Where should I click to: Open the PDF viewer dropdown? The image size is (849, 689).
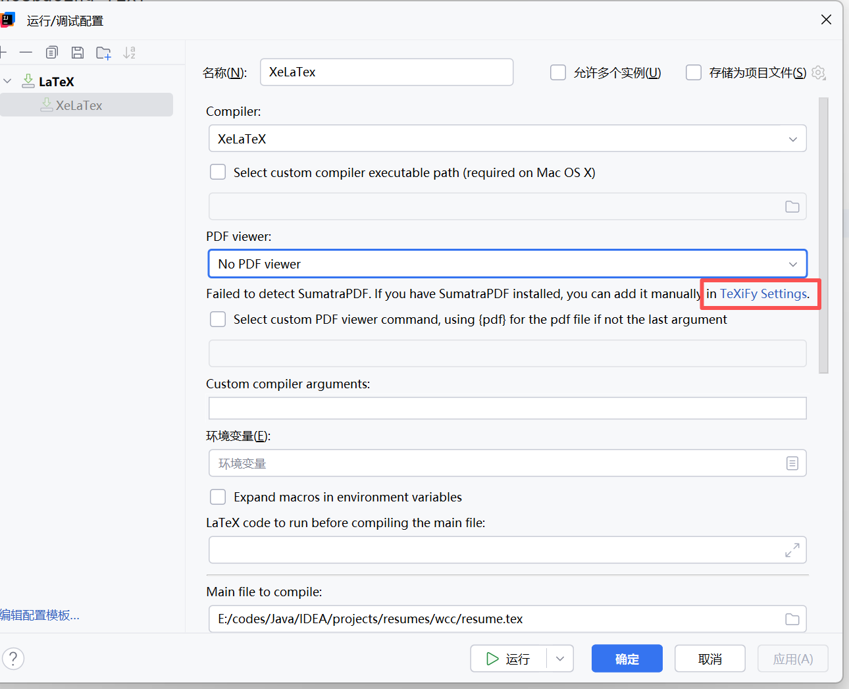pyautogui.click(x=507, y=264)
